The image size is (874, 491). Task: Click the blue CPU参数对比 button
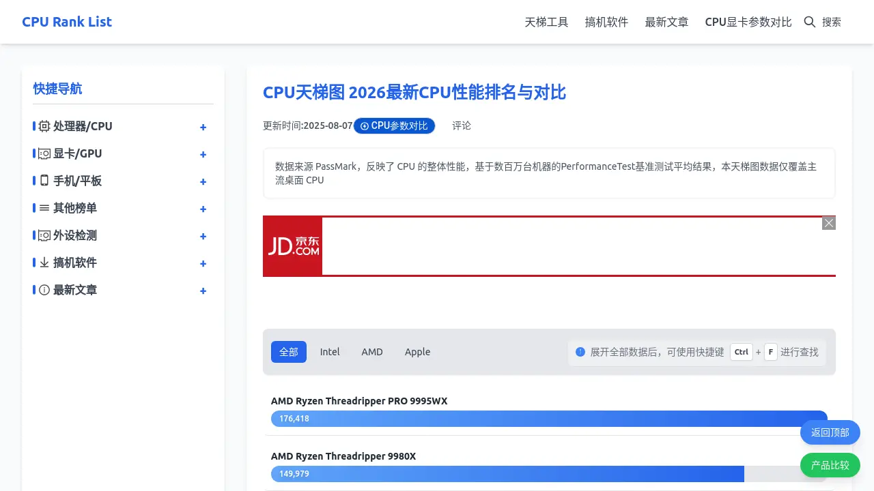[394, 125]
